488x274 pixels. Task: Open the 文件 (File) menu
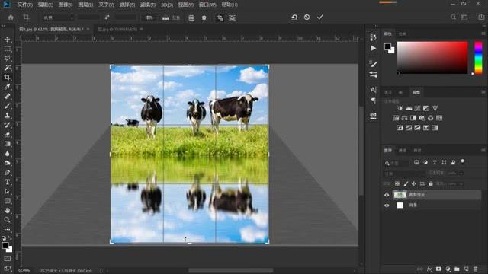pos(25,5)
